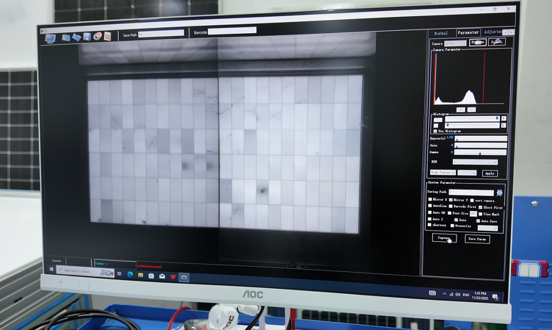Open the High Current dropdown
The image size is (552, 330).
[443, 173]
